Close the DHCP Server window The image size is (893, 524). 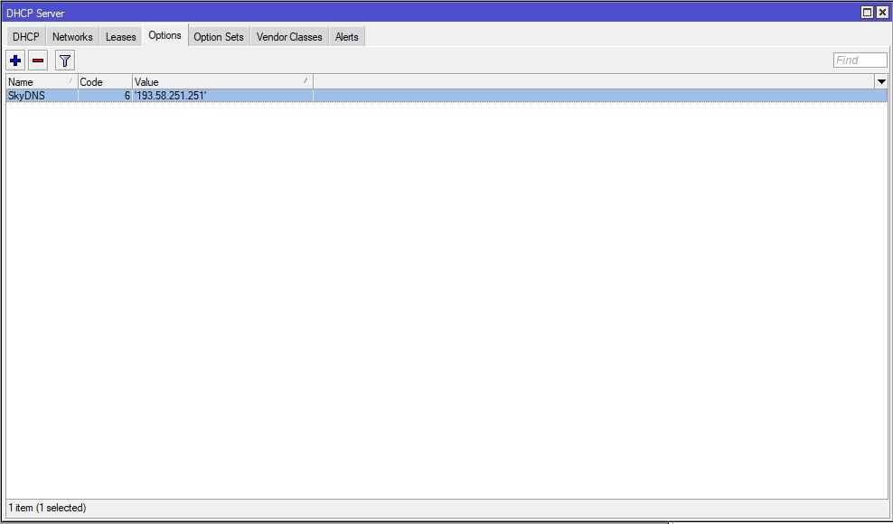pos(882,13)
